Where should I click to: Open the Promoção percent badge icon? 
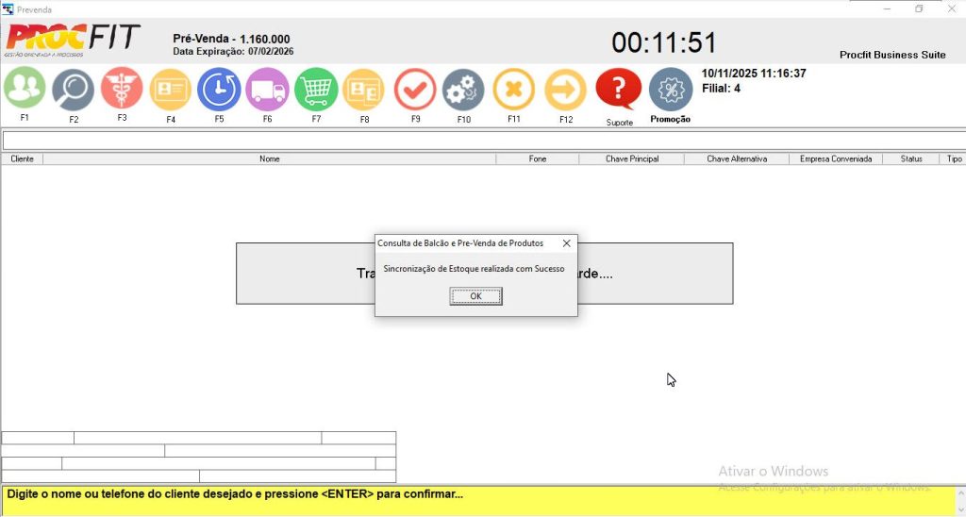670,91
